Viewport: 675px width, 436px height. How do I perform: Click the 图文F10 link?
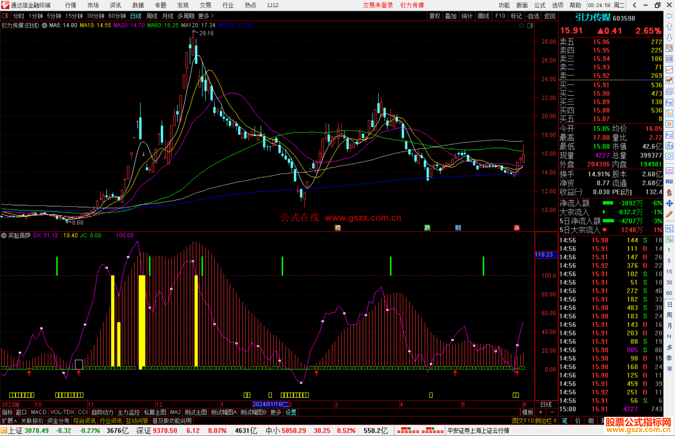pyautogui.click(x=523, y=421)
